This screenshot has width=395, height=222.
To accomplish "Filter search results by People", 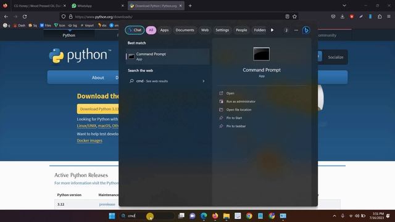I will pyautogui.click(x=241, y=30).
